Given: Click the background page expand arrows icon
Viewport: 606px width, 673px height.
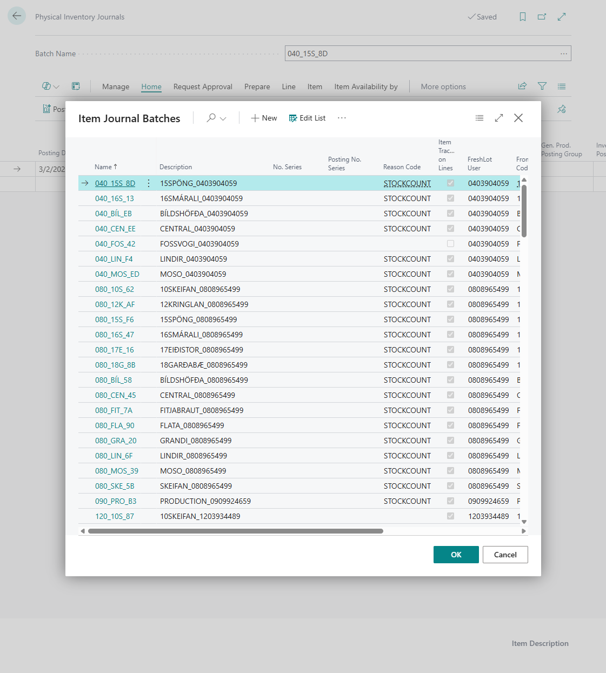Looking at the screenshot, I should (x=562, y=17).
